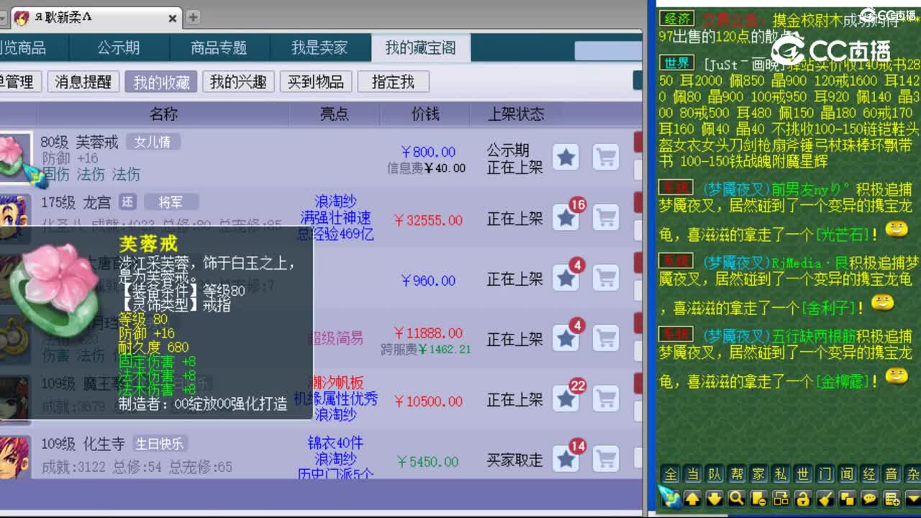Viewport: 921px width, 518px height.
Task: Expand the chat toolbar dropdown arrow
Action: (912, 498)
